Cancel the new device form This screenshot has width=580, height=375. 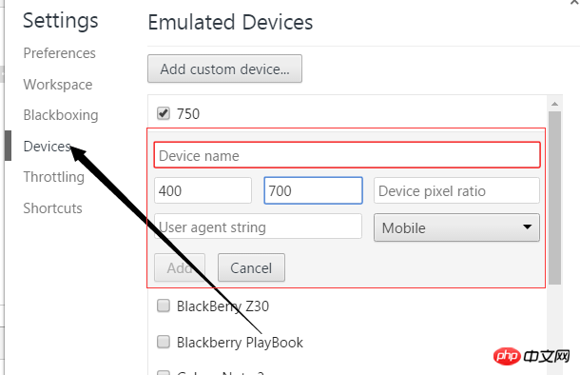pos(251,267)
